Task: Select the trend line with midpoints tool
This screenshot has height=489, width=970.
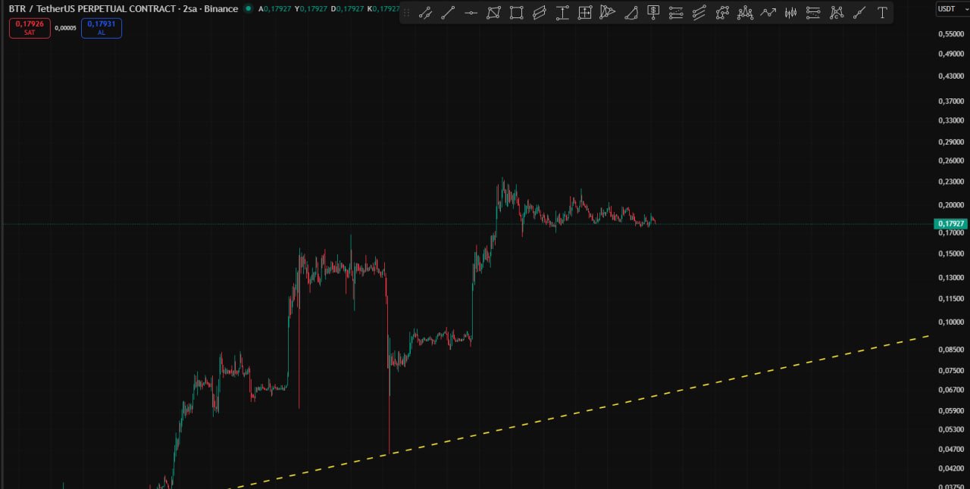Action: (425, 13)
